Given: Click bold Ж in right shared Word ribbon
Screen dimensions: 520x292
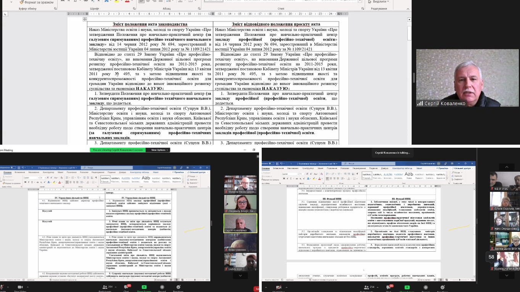Looking at the screenshot, I should click(x=283, y=178).
